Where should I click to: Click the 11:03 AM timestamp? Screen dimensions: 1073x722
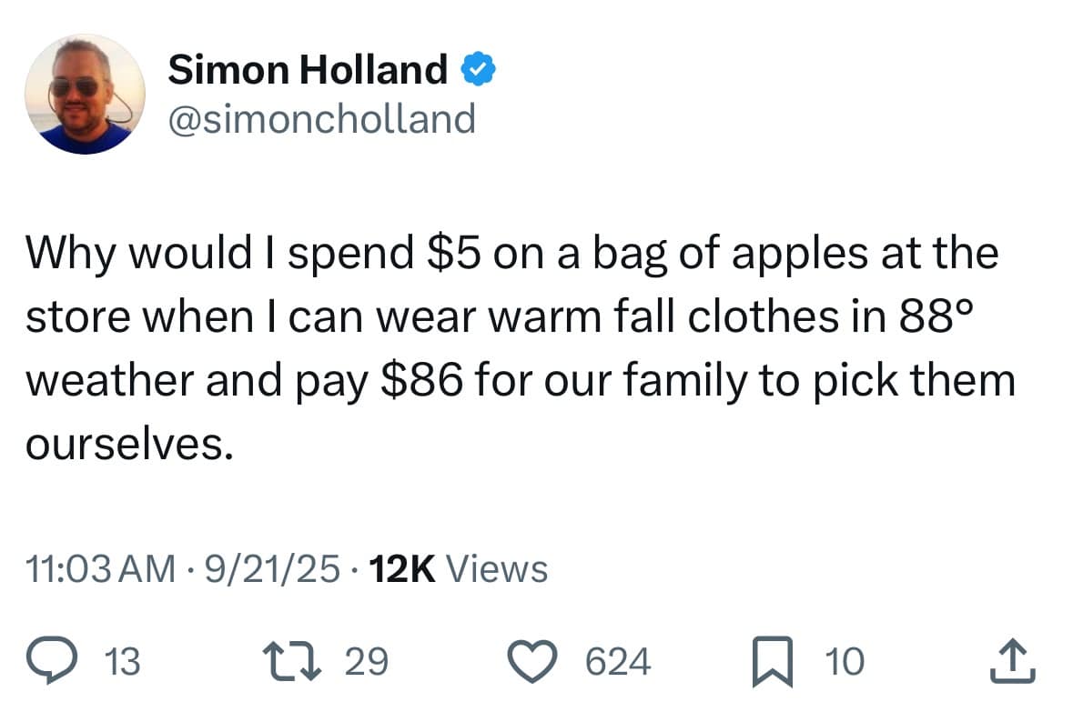click(x=101, y=569)
